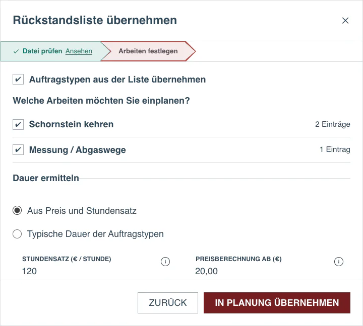Toggle Auftragstypen aus der Liste übernehmen checkbox
This screenshot has width=363, height=326.
click(18, 79)
